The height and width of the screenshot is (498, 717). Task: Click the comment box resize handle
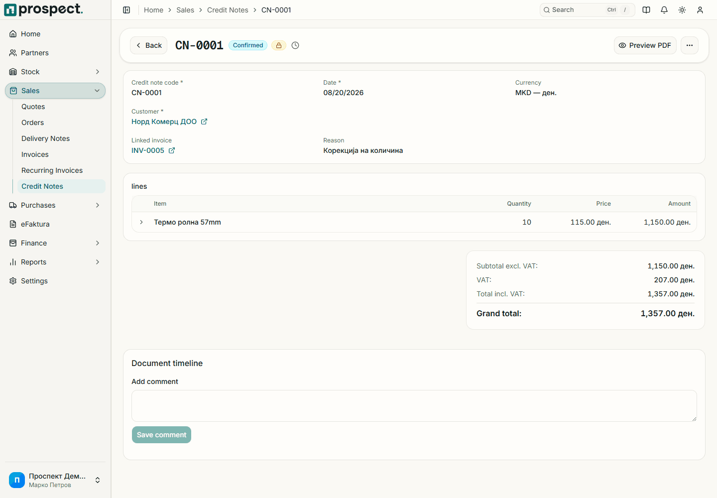694,419
